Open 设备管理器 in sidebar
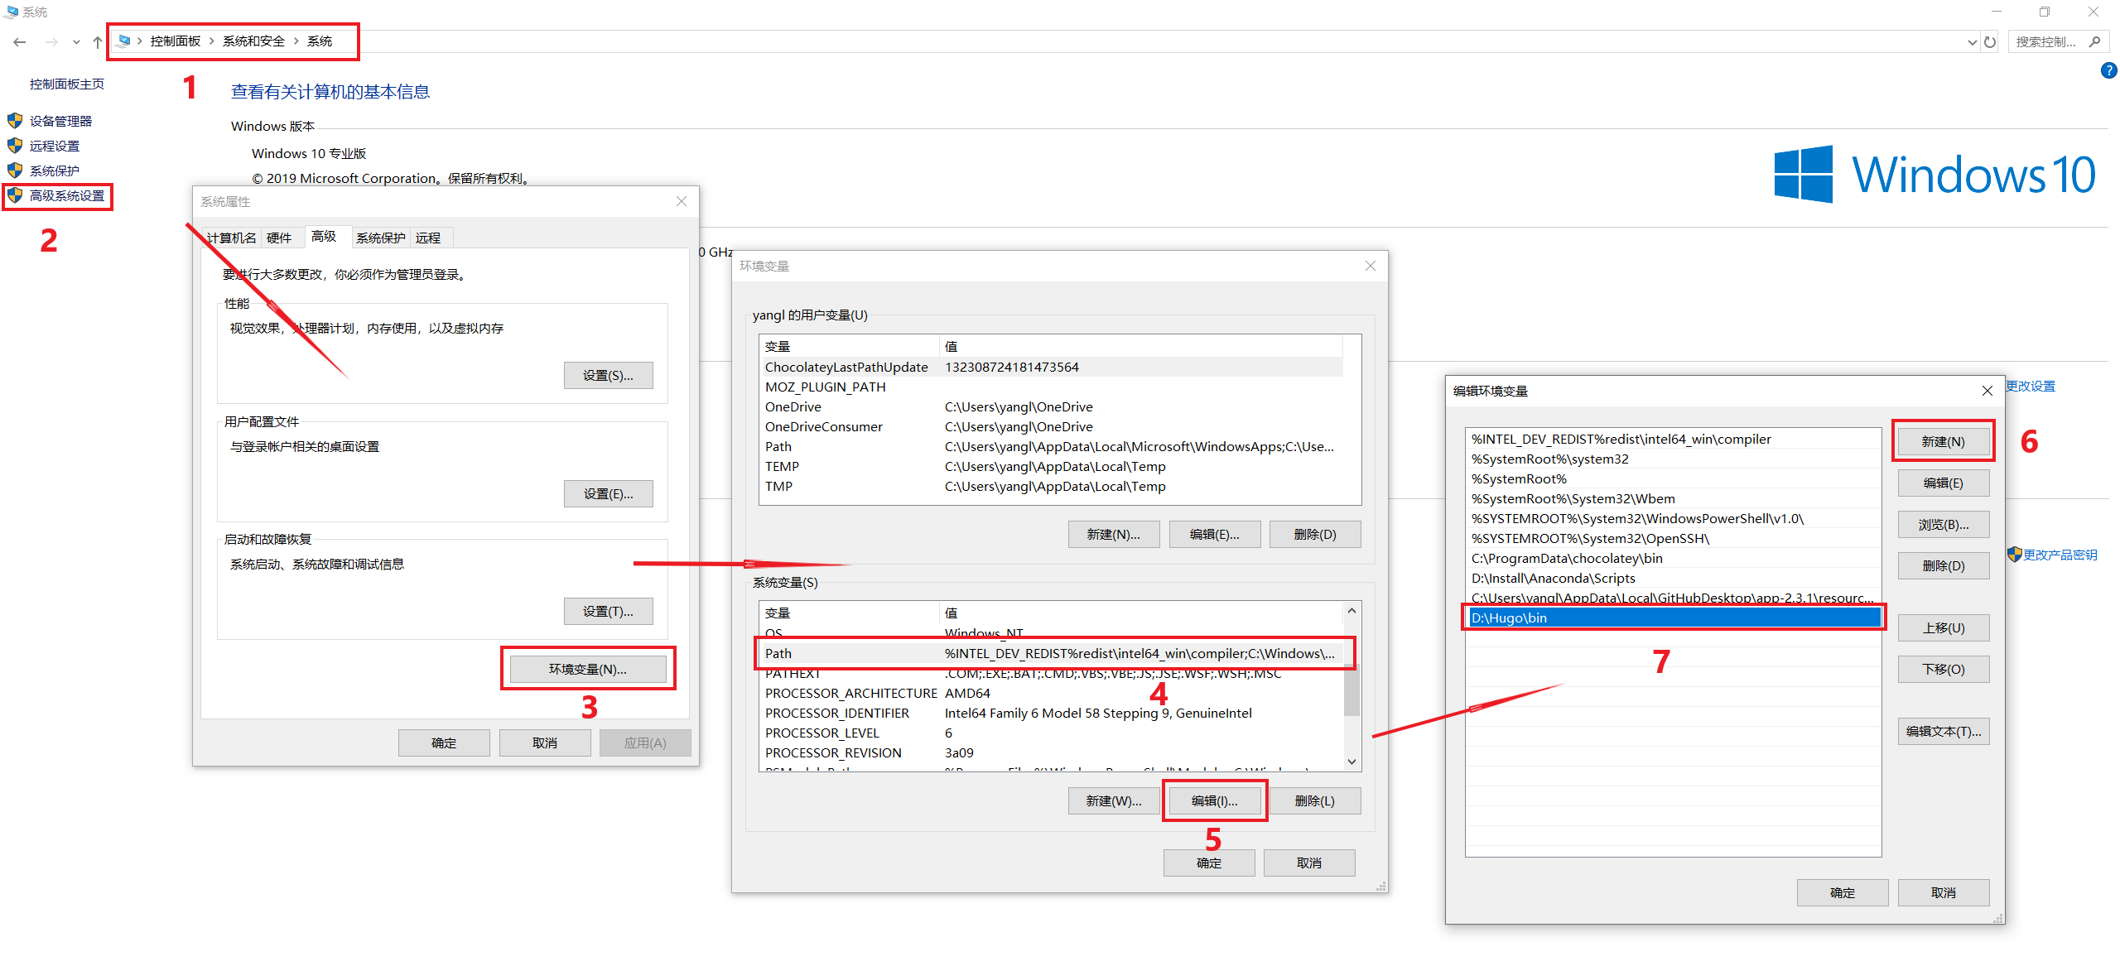Image resolution: width=2120 pixels, height=966 pixels. pyautogui.click(x=60, y=121)
